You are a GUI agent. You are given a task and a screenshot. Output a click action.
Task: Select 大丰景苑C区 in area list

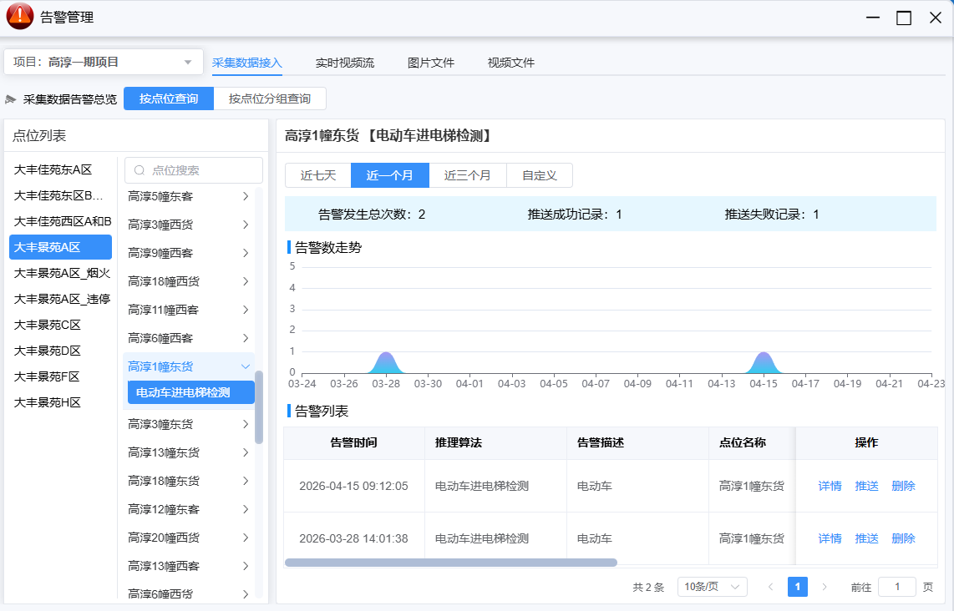[60, 325]
